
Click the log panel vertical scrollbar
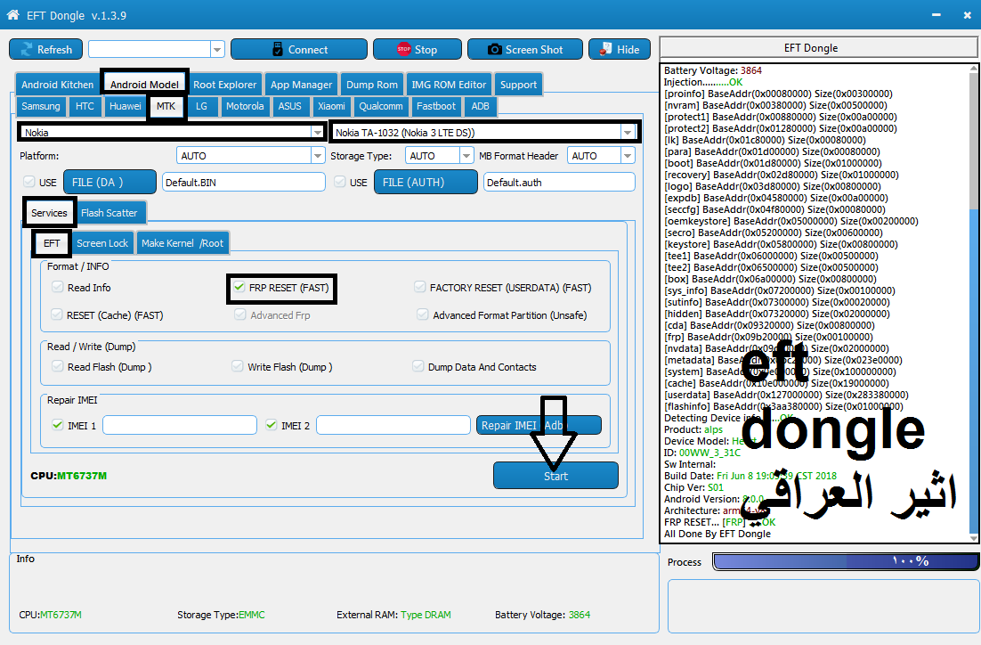pos(973,303)
